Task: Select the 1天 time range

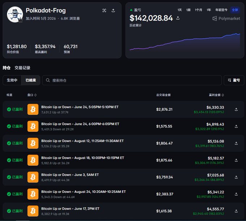Action: pyautogui.click(x=180, y=10)
